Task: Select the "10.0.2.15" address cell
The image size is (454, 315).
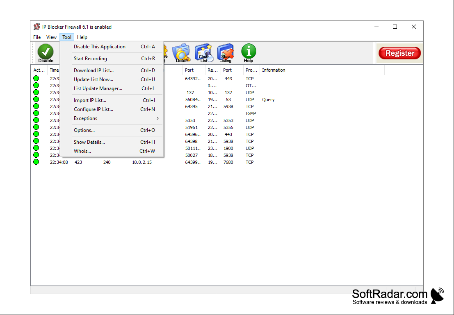Action: (x=142, y=162)
